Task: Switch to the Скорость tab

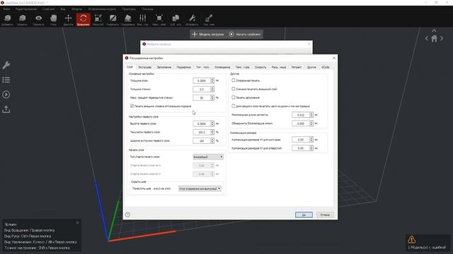Action: point(260,67)
